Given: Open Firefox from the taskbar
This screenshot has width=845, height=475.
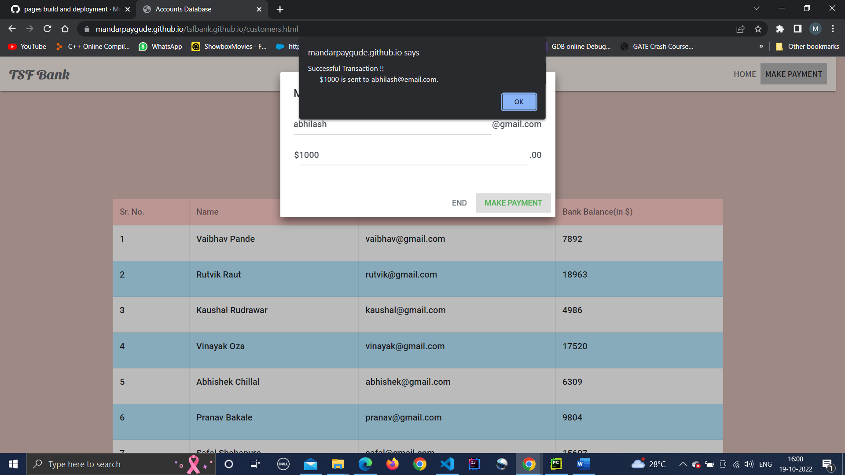Looking at the screenshot, I should point(392,464).
